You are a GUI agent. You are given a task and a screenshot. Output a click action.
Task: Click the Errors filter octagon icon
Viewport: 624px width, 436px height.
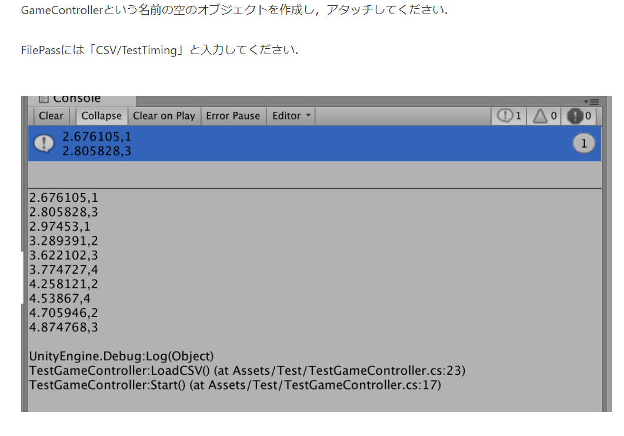point(575,115)
